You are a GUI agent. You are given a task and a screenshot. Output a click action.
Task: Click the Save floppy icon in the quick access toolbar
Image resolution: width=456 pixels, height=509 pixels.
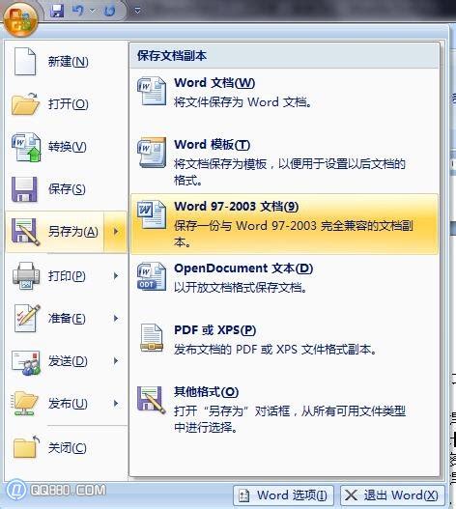pyautogui.click(x=57, y=11)
